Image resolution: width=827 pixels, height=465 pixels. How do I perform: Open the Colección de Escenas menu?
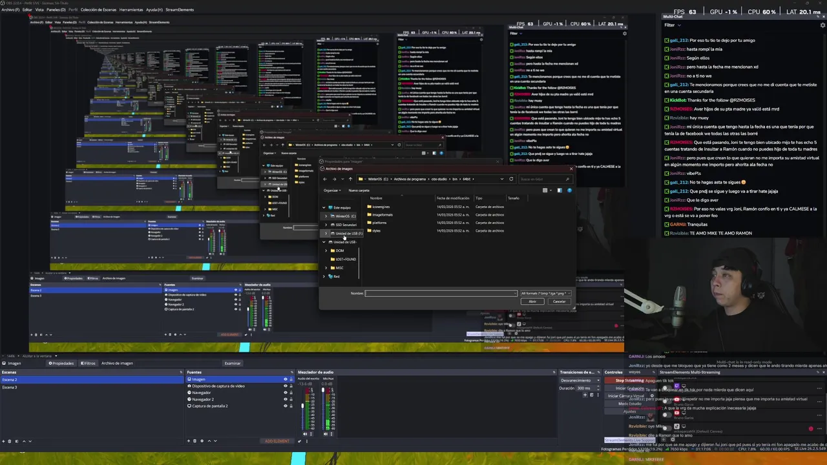tap(98, 10)
